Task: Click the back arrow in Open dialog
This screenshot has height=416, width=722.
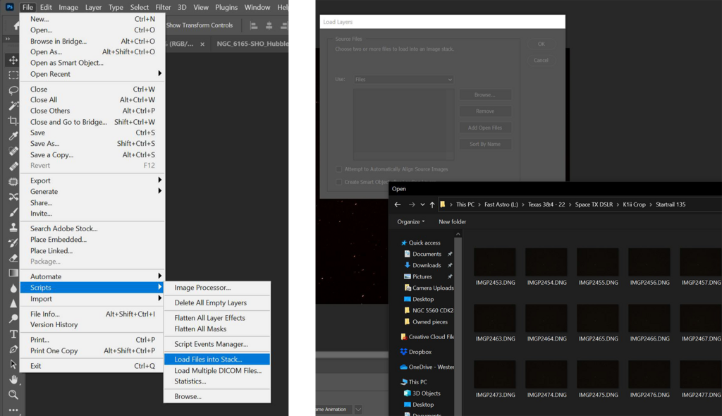Action: [x=398, y=204]
